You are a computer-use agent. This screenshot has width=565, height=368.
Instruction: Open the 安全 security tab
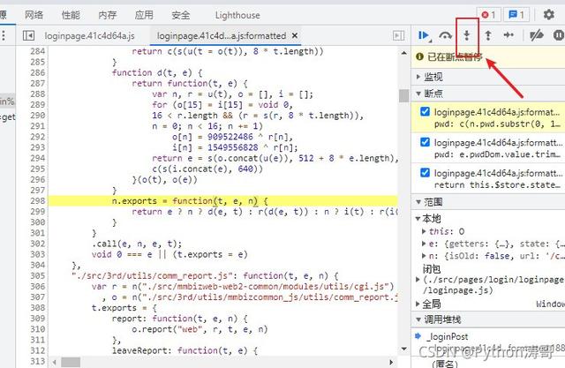coord(181,15)
